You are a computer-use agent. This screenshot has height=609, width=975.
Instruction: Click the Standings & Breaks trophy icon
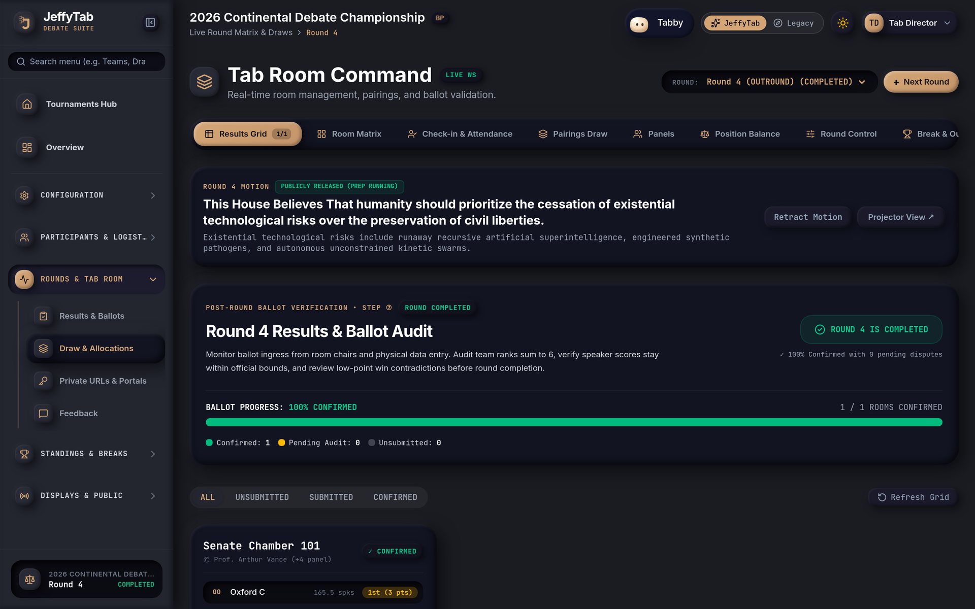click(x=24, y=454)
